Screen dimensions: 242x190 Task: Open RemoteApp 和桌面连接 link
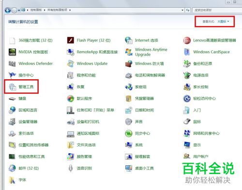coord(97,52)
